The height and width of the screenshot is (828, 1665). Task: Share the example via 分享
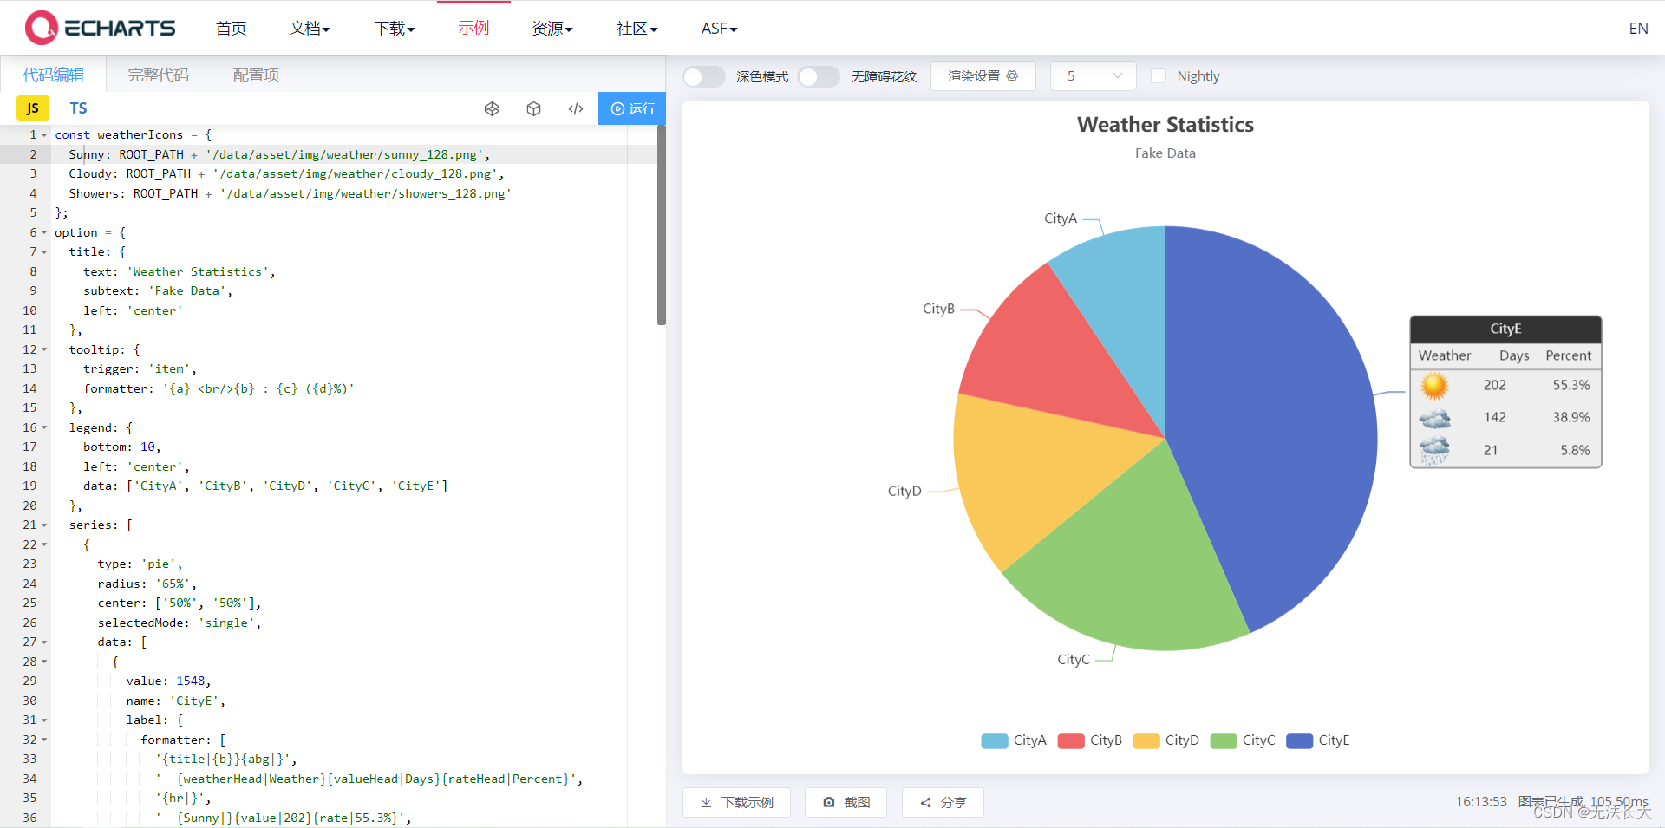[943, 802]
